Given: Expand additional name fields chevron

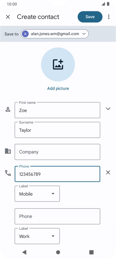Looking at the screenshot, I should pos(108,109).
